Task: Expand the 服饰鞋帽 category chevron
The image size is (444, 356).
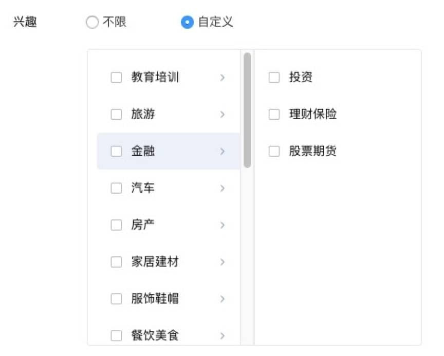Action: [x=223, y=299]
